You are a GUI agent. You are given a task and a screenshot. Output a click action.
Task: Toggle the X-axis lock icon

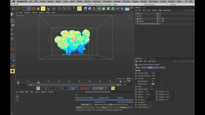pos(60,9)
